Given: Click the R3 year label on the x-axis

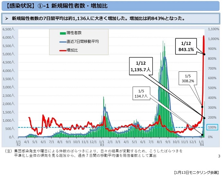Looking at the screenshot, I should 102,145.
